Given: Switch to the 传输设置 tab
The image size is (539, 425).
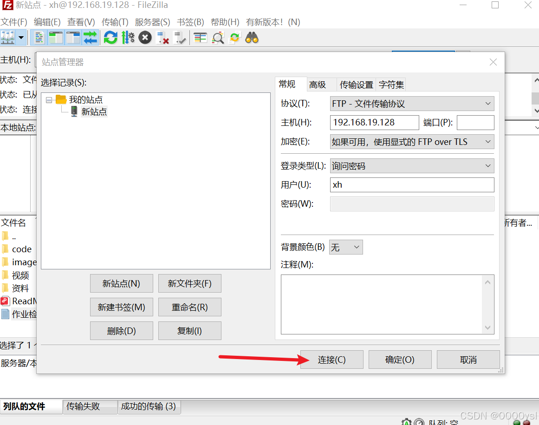Looking at the screenshot, I should 357,85.
